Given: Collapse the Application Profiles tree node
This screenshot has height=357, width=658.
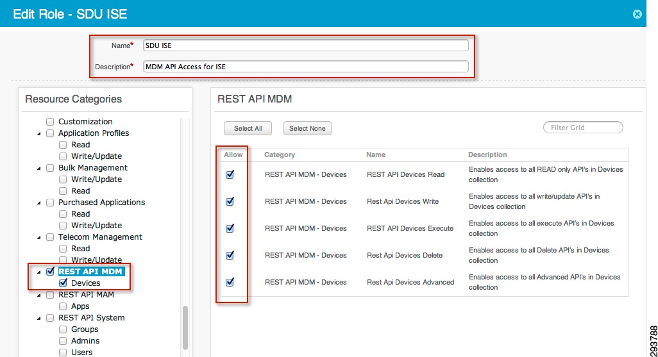Looking at the screenshot, I should pos(39,134).
